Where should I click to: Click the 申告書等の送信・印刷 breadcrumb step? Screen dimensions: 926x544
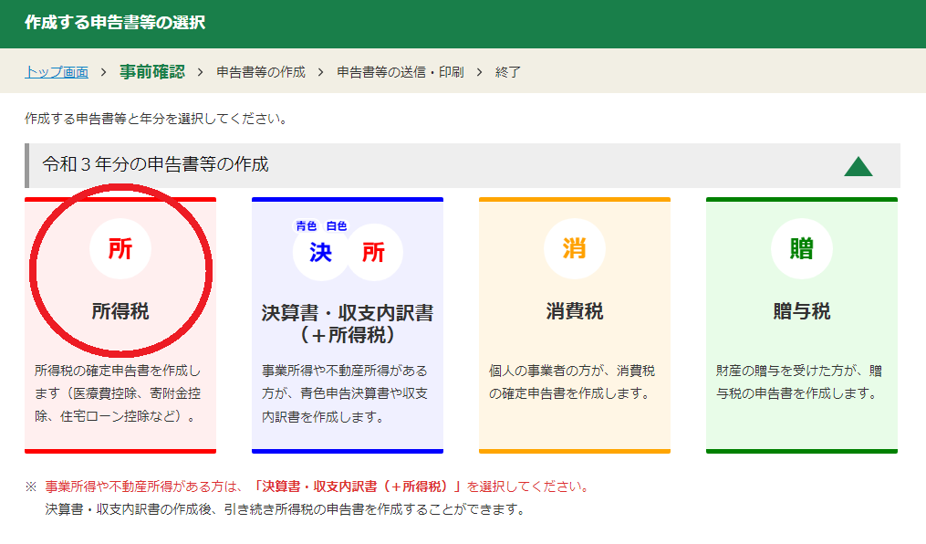point(401,72)
